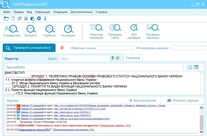
Task: Click Обнаружено ошибок: 26% link
Action: click(x=115, y=125)
